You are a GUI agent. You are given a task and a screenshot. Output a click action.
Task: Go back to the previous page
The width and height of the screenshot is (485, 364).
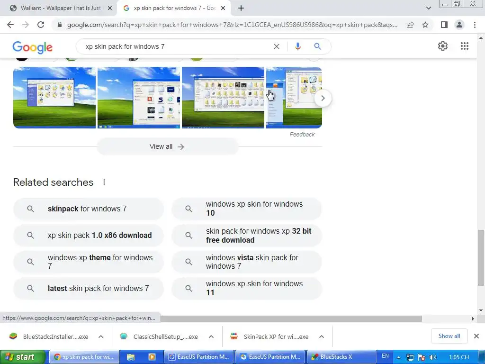point(10,25)
